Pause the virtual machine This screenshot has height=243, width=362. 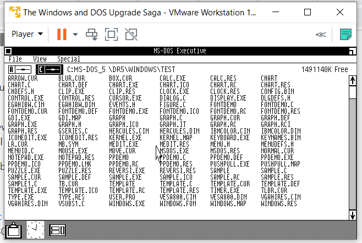(x=62, y=35)
